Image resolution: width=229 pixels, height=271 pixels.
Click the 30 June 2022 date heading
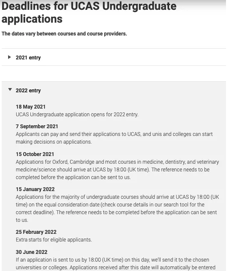pos(32,252)
